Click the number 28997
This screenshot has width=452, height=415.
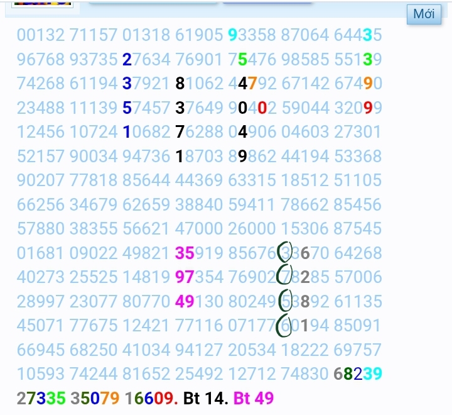(x=41, y=301)
